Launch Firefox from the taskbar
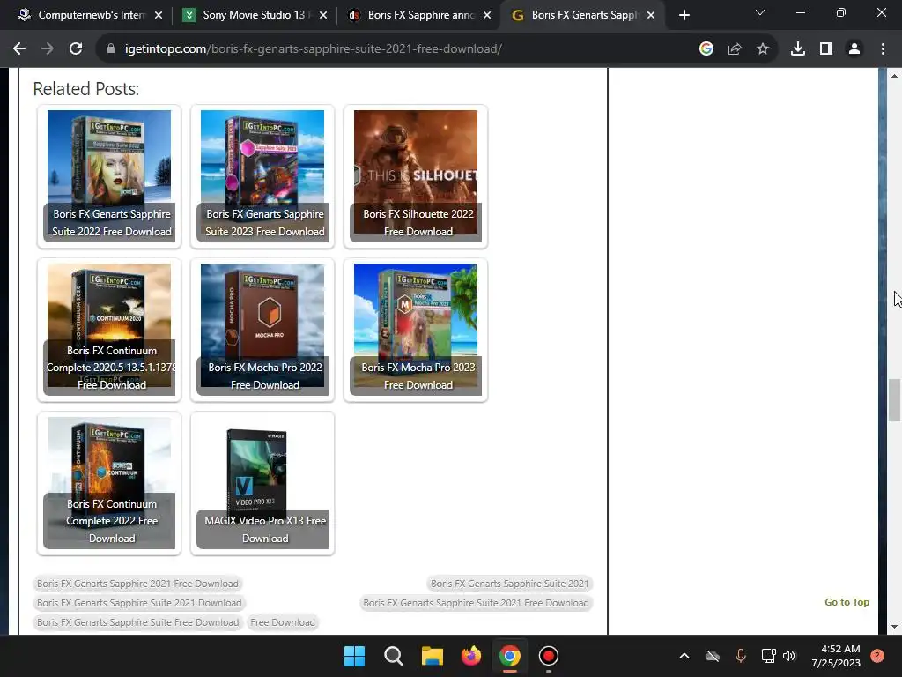Viewport: 902px width, 677px height. pyautogui.click(x=471, y=656)
